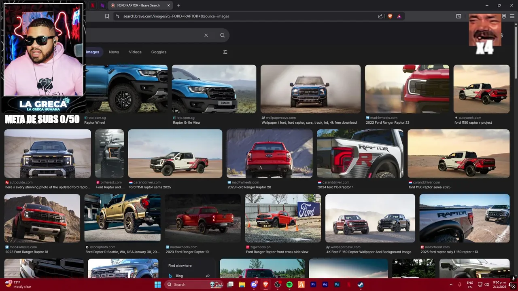Open OBS Studio from the taskbar

point(278,285)
